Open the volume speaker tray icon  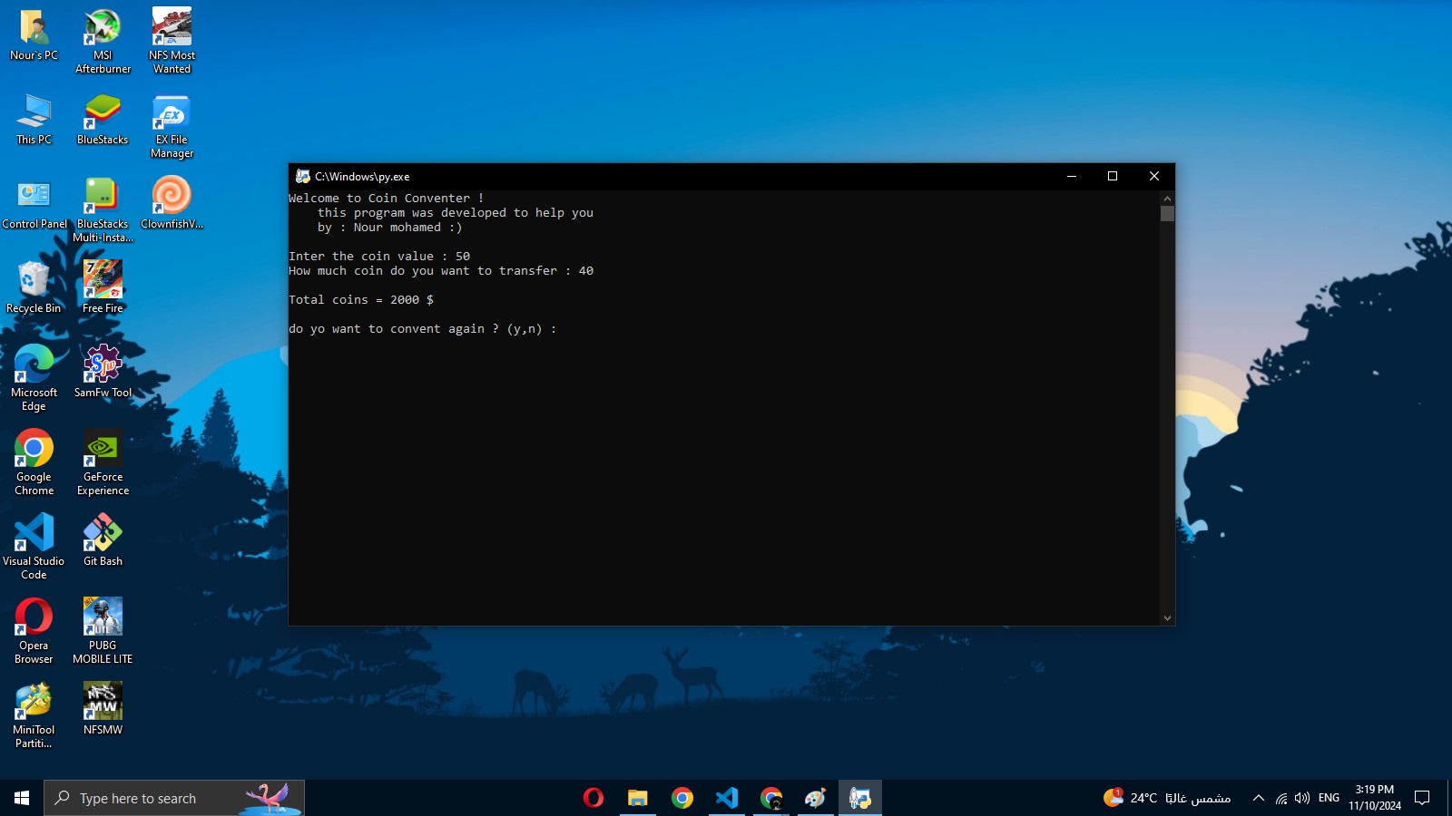coord(1302,798)
